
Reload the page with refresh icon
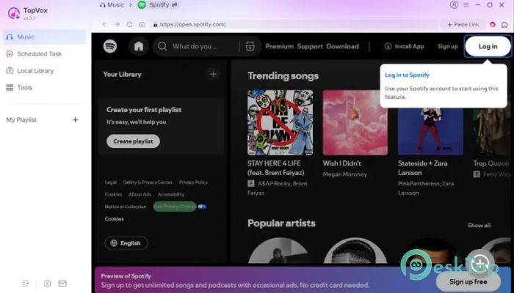point(129,24)
